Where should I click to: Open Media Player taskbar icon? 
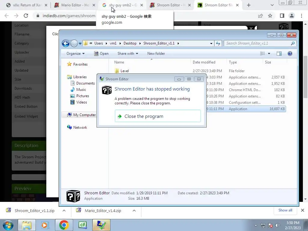pos(45,225)
